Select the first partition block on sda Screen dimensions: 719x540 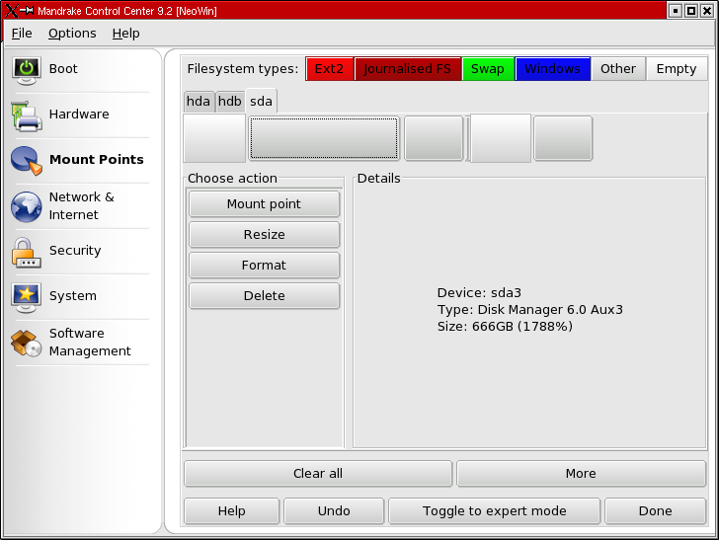(214, 138)
